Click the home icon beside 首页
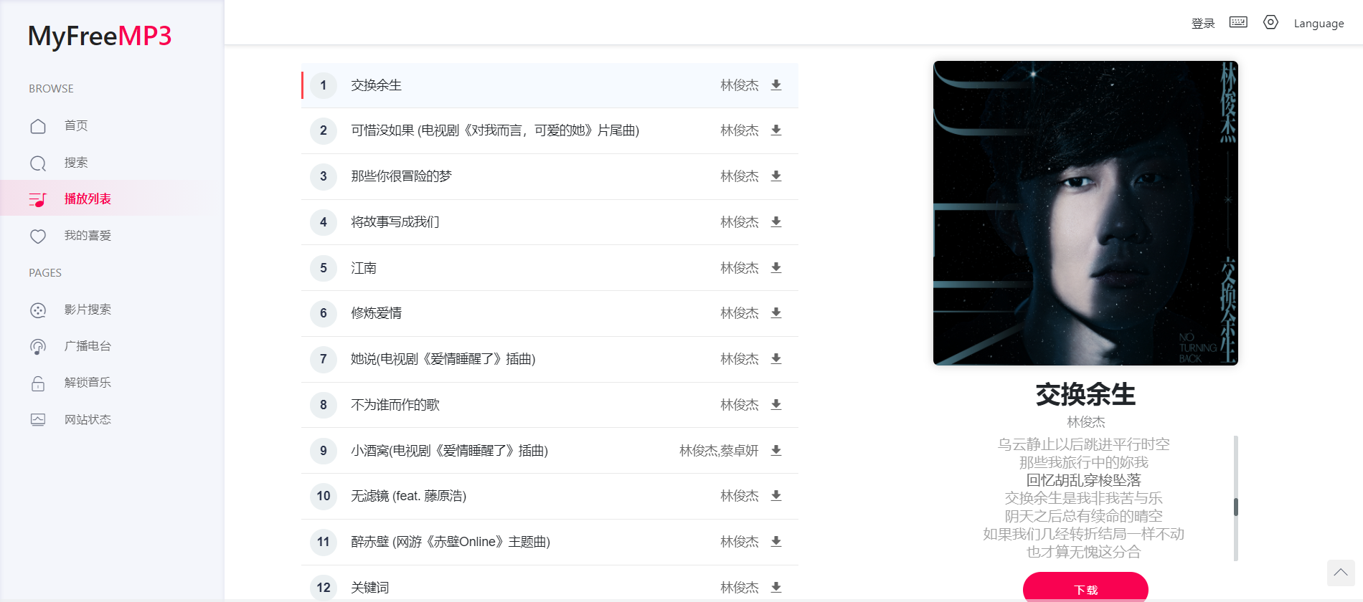This screenshot has width=1363, height=602. point(38,126)
